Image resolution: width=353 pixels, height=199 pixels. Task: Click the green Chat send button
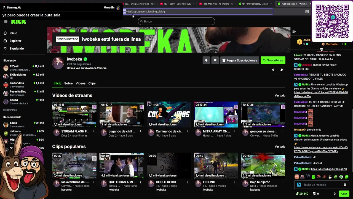pyautogui.click(x=344, y=194)
